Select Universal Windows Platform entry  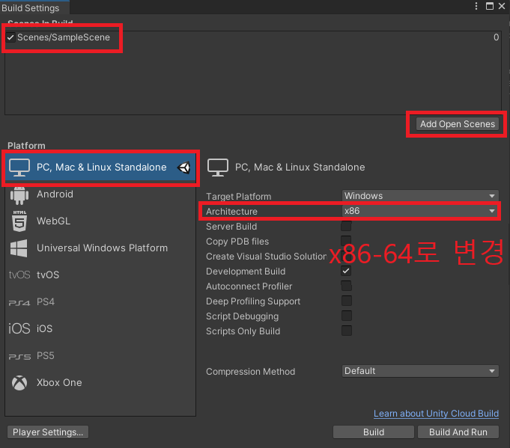[102, 248]
